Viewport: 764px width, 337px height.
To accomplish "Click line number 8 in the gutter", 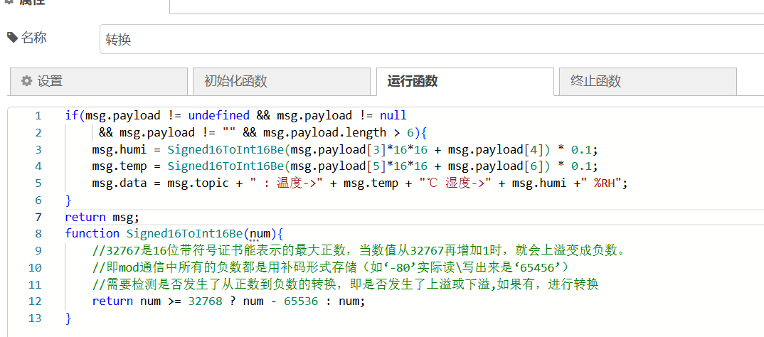I will pyautogui.click(x=38, y=234).
